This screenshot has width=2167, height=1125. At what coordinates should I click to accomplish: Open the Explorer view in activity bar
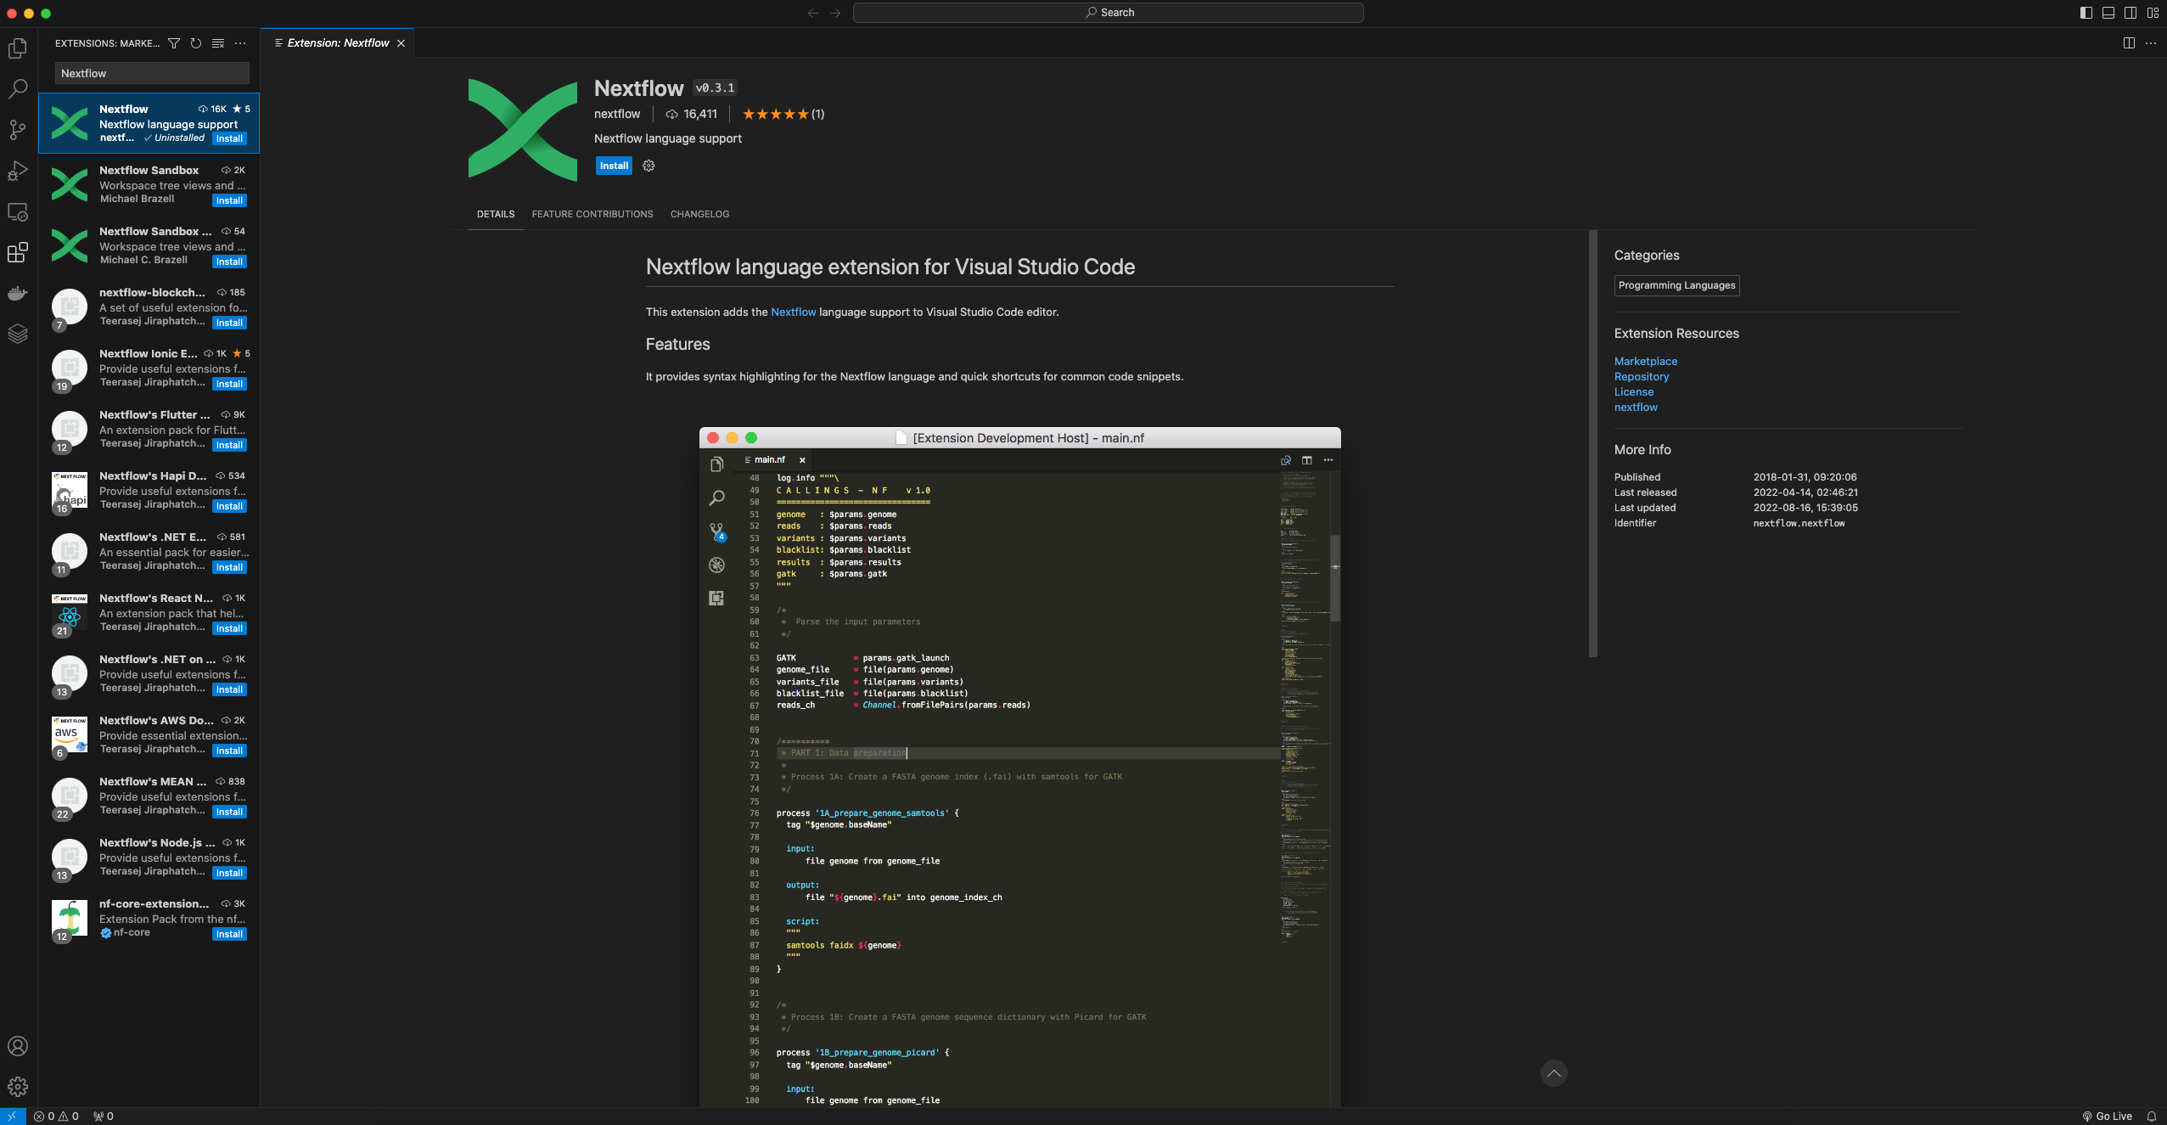click(x=18, y=48)
